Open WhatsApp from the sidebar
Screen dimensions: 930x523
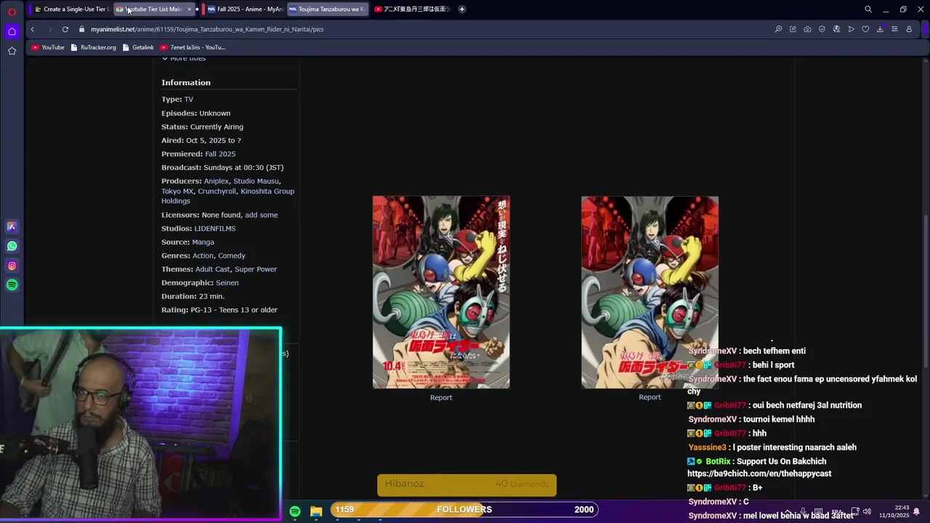point(12,246)
